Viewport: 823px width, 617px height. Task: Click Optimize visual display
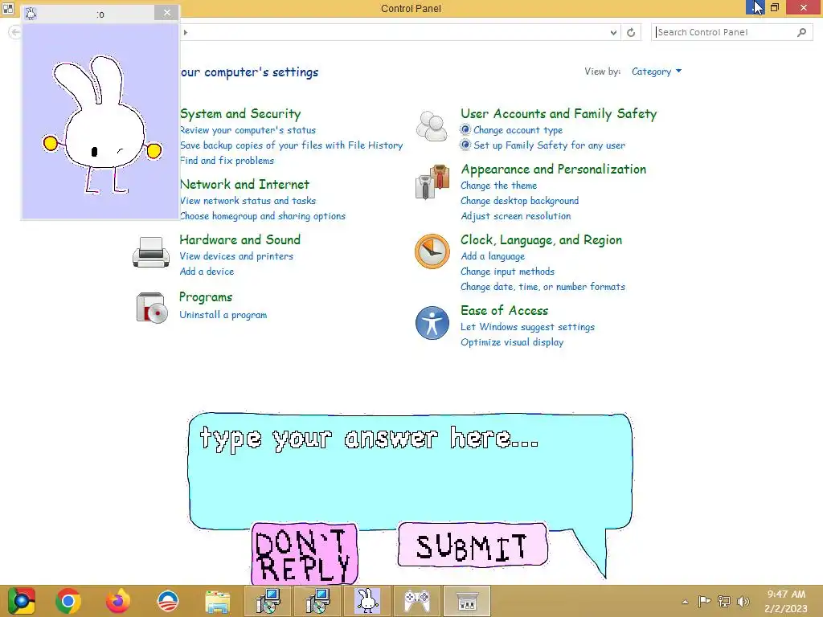512,342
